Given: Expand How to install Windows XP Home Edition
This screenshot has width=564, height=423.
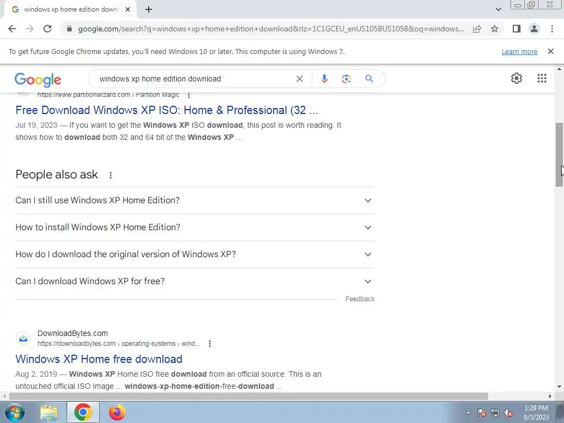Looking at the screenshot, I should (195, 227).
